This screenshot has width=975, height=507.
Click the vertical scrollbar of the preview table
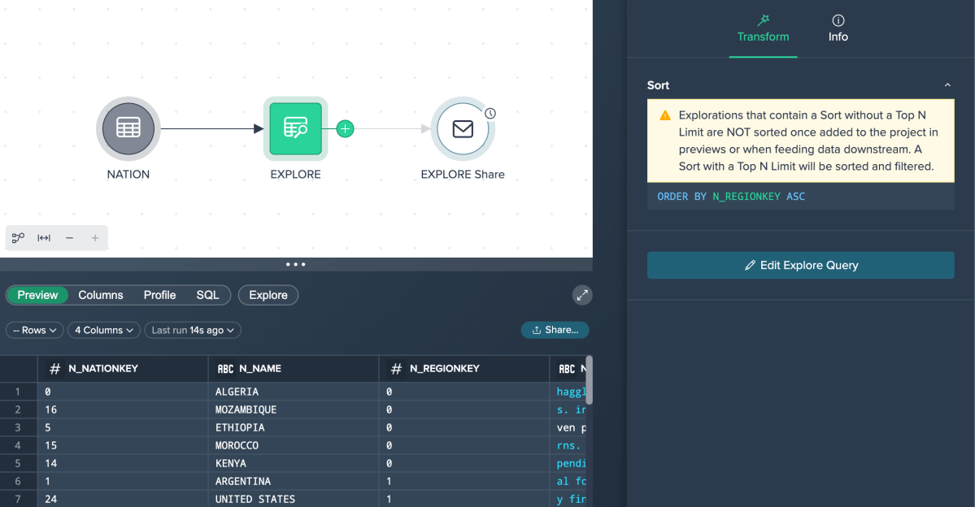pos(589,380)
